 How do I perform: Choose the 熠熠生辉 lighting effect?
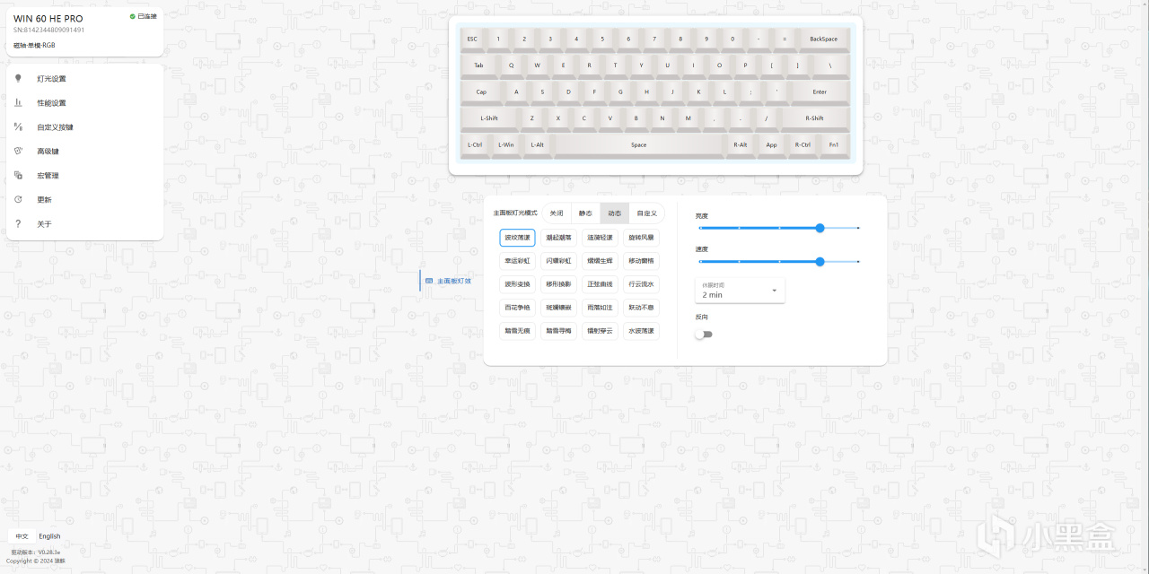coord(600,261)
